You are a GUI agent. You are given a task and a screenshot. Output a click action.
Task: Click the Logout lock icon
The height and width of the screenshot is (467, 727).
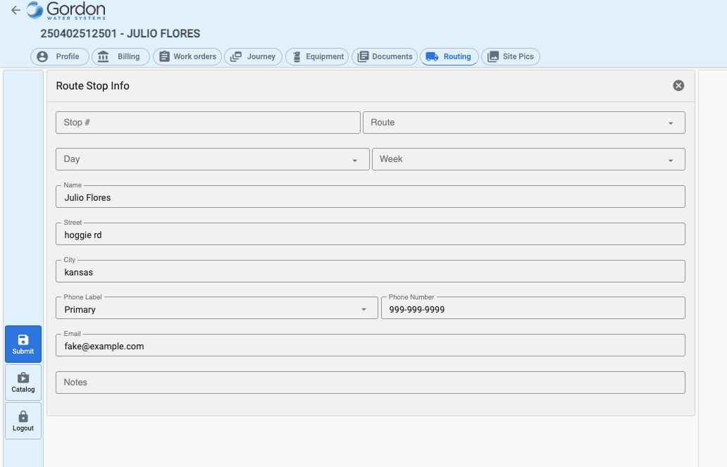tap(23, 421)
